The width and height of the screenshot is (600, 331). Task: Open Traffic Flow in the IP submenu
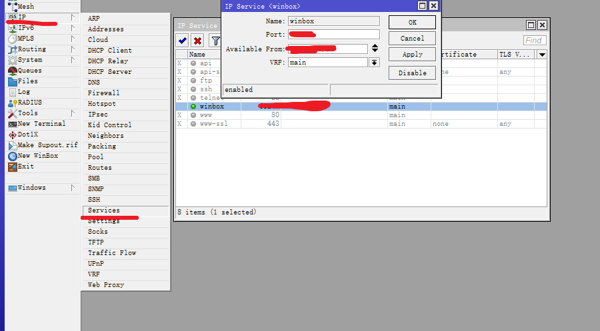[125, 253]
